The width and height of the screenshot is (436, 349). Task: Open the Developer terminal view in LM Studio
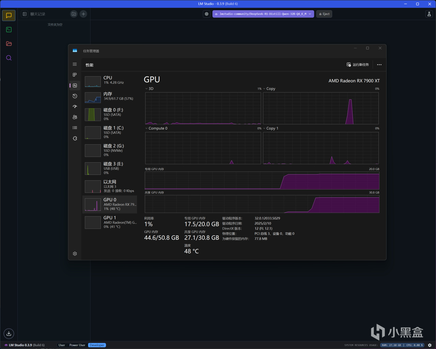tap(9, 30)
